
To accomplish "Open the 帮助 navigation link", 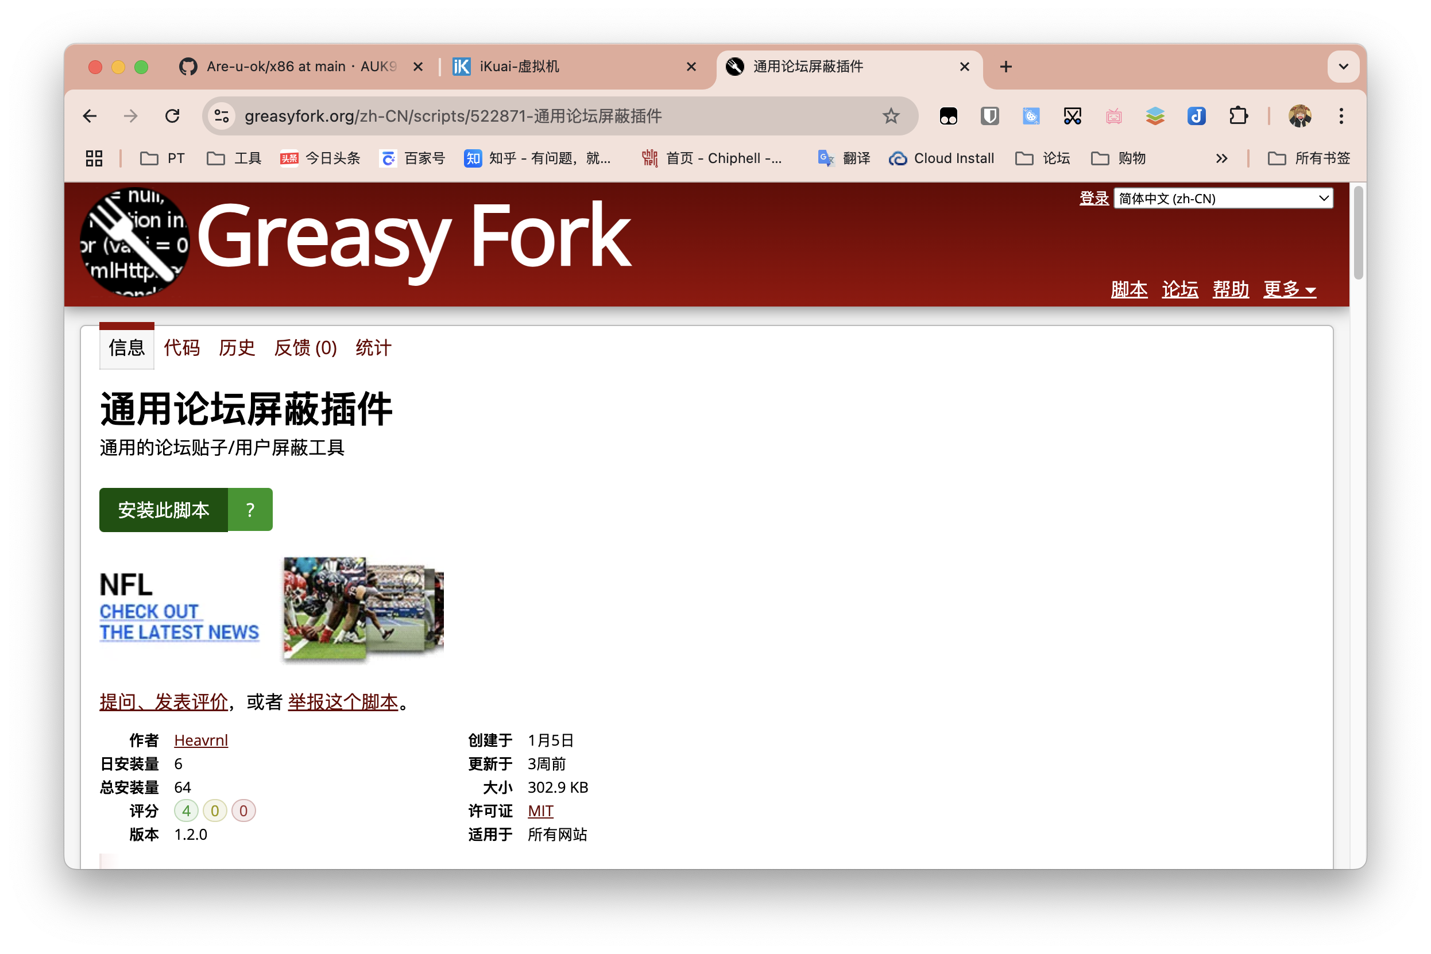I will click(1230, 289).
